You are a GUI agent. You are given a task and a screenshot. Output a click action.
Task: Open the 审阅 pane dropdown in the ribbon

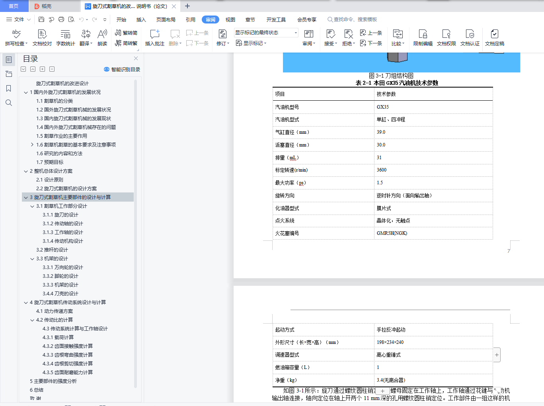(309, 43)
